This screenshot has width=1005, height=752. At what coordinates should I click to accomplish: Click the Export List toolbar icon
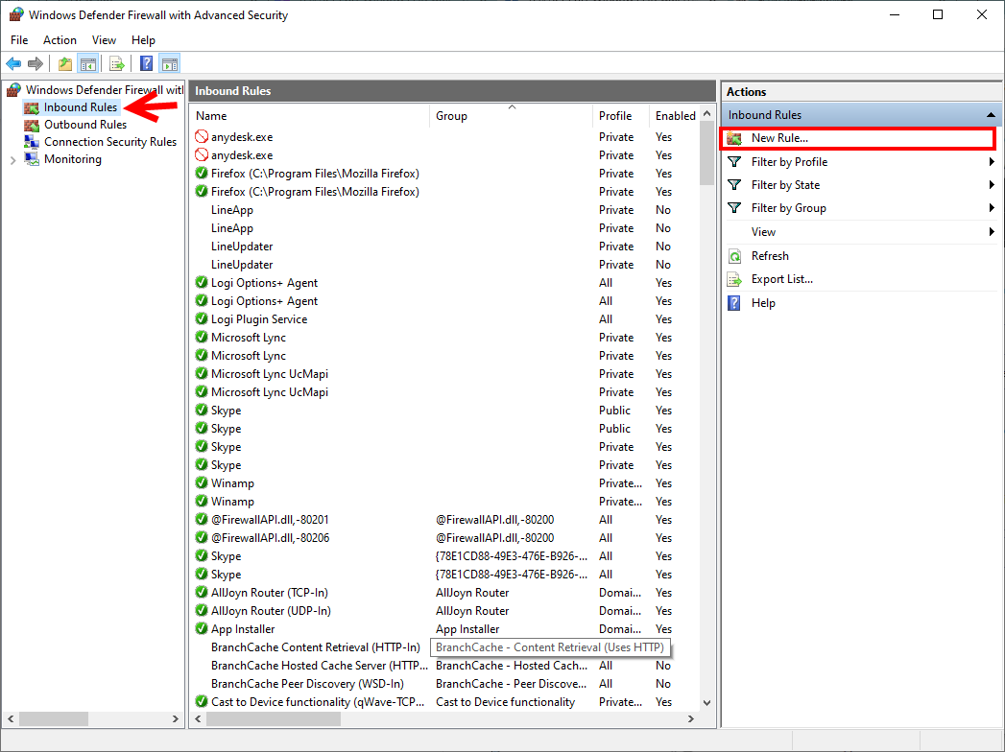[x=117, y=63]
